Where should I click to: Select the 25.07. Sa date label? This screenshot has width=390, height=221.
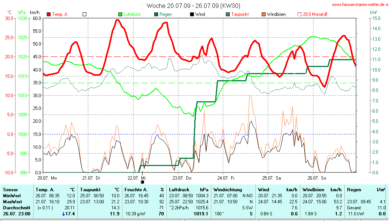272,178
